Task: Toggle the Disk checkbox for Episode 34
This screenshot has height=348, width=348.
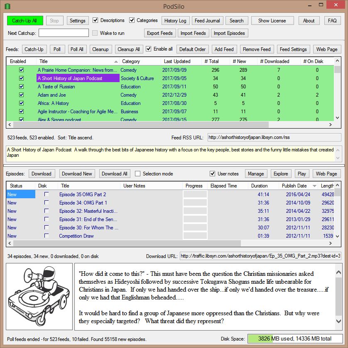Action: click(x=47, y=202)
